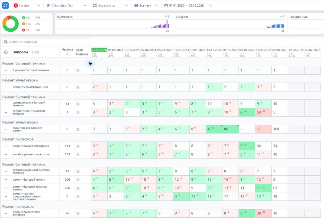
Task: Select the 22.08.2022 date column header
Action: [280, 50]
